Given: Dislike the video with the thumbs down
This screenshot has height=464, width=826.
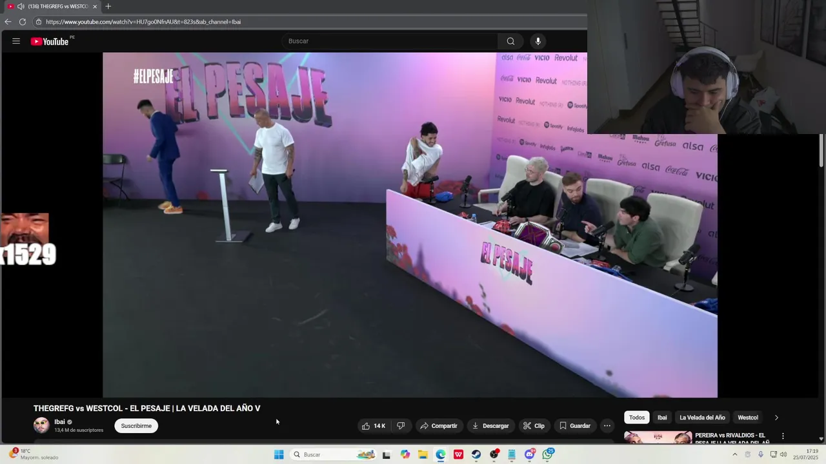Looking at the screenshot, I should pyautogui.click(x=401, y=426).
